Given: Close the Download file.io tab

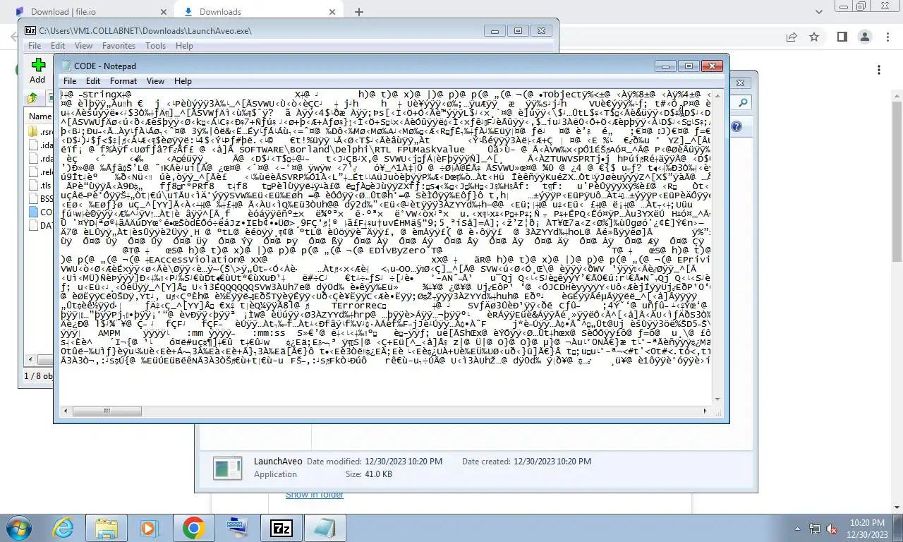Looking at the screenshot, I should 164,11.
